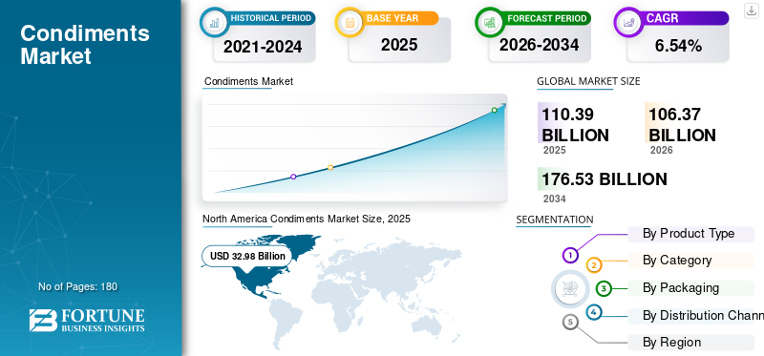764x356 pixels.
Task: Select orange circle number 2 in segmentation
Action: (594, 265)
